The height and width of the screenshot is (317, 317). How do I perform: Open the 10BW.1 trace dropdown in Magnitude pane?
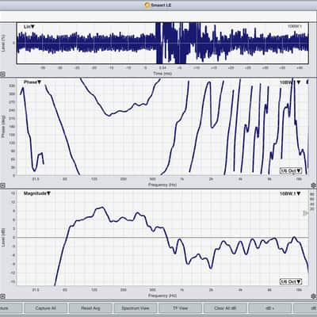point(290,193)
